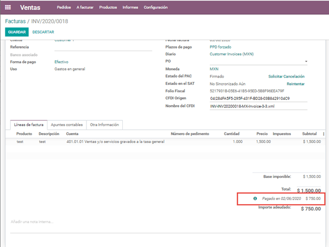329x247 pixels.
Task: Click the Solicitar Cancelación link
Action: (x=286, y=77)
